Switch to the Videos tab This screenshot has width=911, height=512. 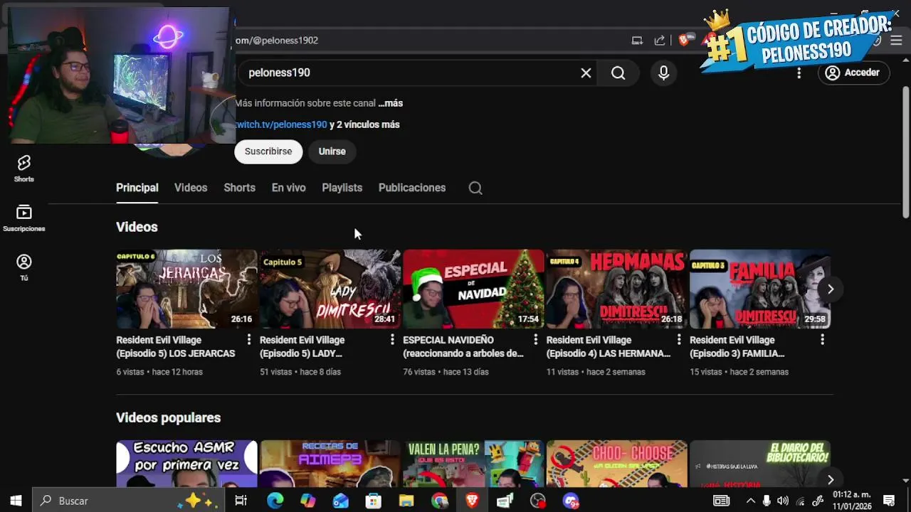191,188
